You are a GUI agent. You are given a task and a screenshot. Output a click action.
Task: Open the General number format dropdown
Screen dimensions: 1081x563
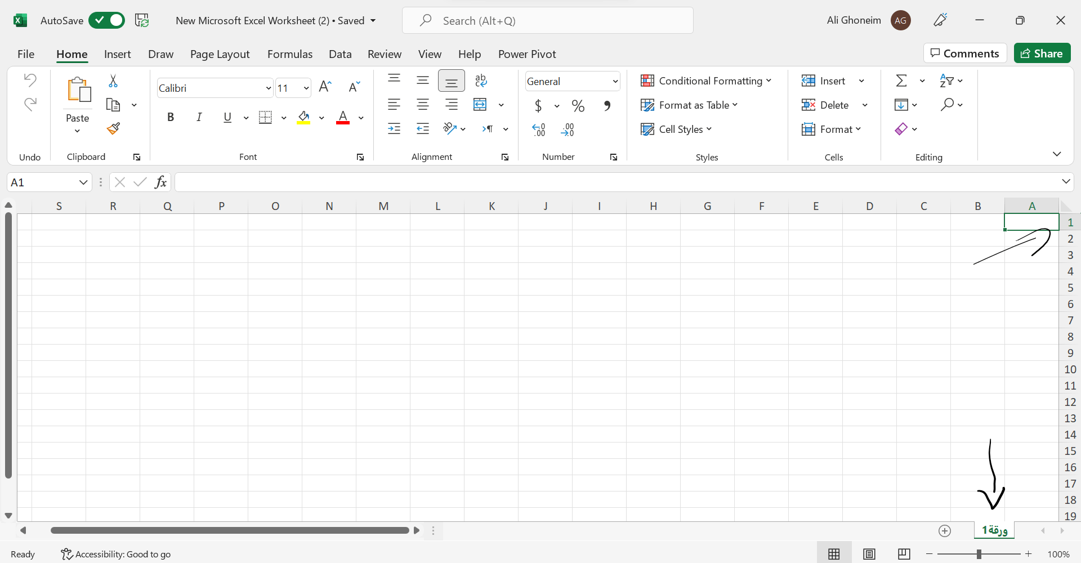(x=615, y=81)
